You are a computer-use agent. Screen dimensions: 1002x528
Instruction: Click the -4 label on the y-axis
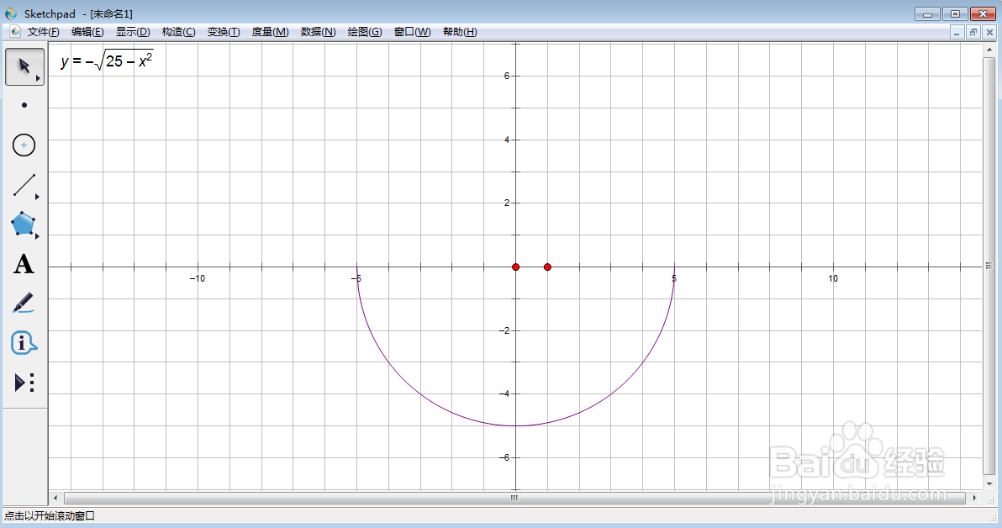[x=504, y=393]
